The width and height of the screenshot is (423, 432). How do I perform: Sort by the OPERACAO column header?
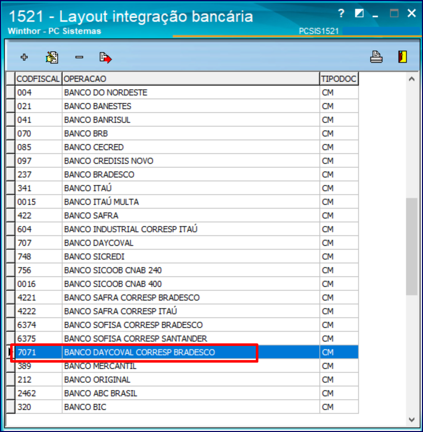click(x=190, y=79)
